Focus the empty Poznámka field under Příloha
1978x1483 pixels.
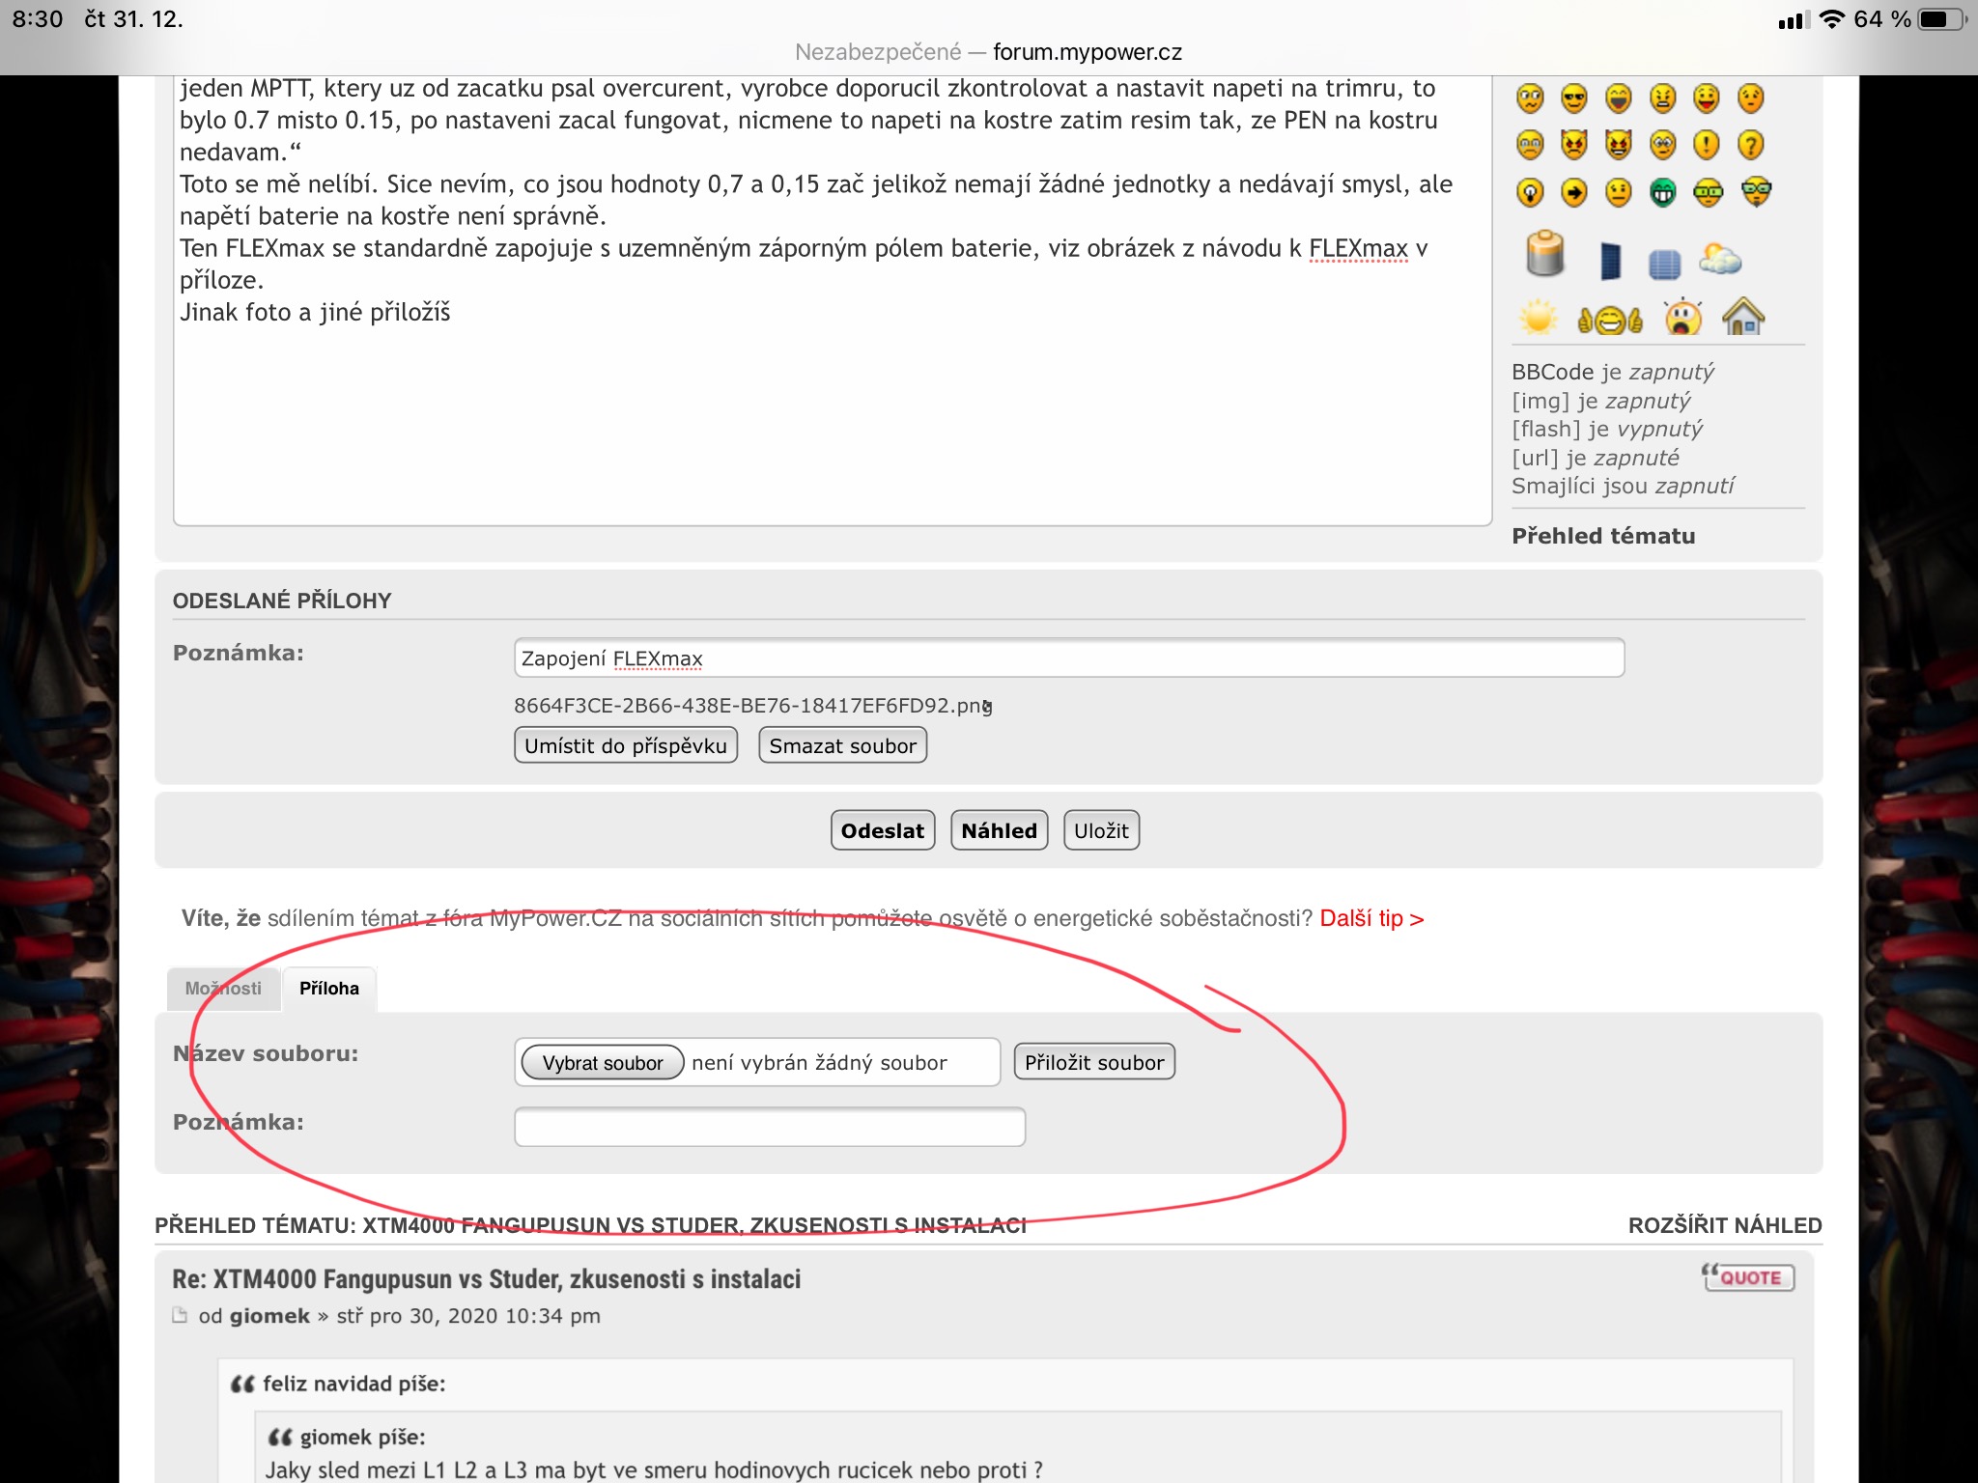pos(769,1126)
